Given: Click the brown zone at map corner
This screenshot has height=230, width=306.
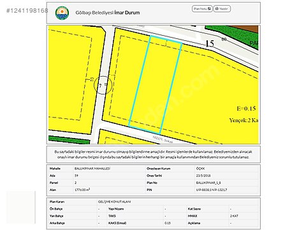Looking at the screenshot, I should (x=244, y=29).
